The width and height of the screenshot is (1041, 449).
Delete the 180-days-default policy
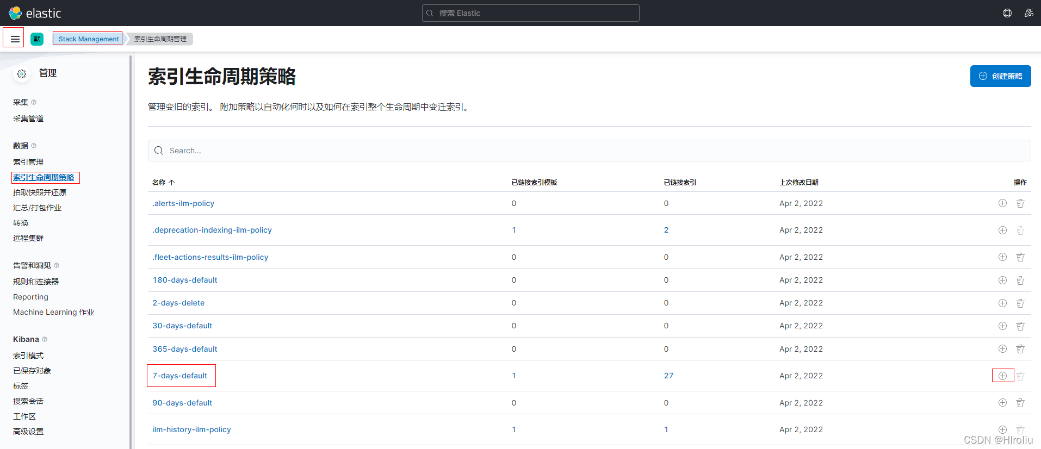pyautogui.click(x=1020, y=280)
